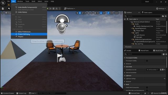The width and height of the screenshot is (168, 95).
Task: Click the Stop simulation button in the toolbar
Action: click(54, 9)
